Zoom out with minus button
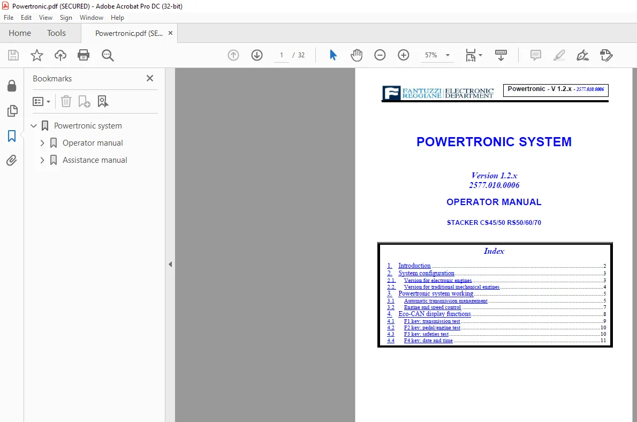Image resolution: width=637 pixels, height=422 pixels. tap(380, 55)
